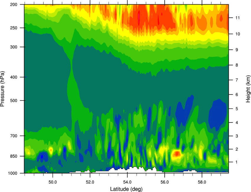This screenshot has height=192, width=251.
Task: Select the Pressure (hPa) axis title
Action: point(2,89)
